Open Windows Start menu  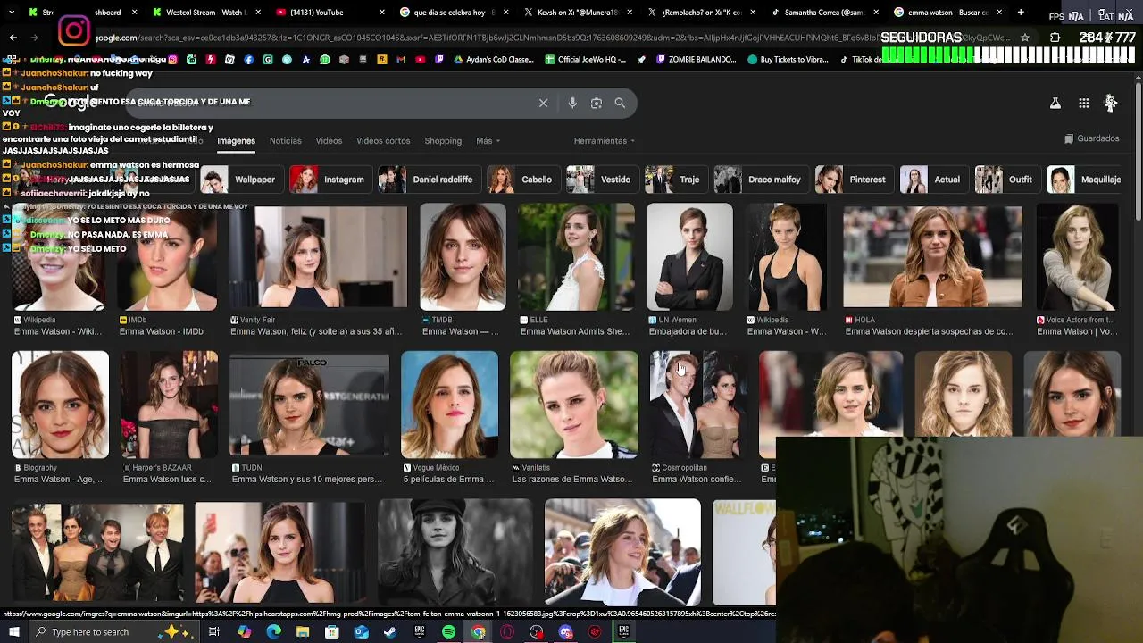coord(14,632)
